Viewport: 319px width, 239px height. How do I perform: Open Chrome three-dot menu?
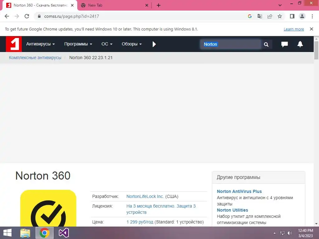(312, 16)
